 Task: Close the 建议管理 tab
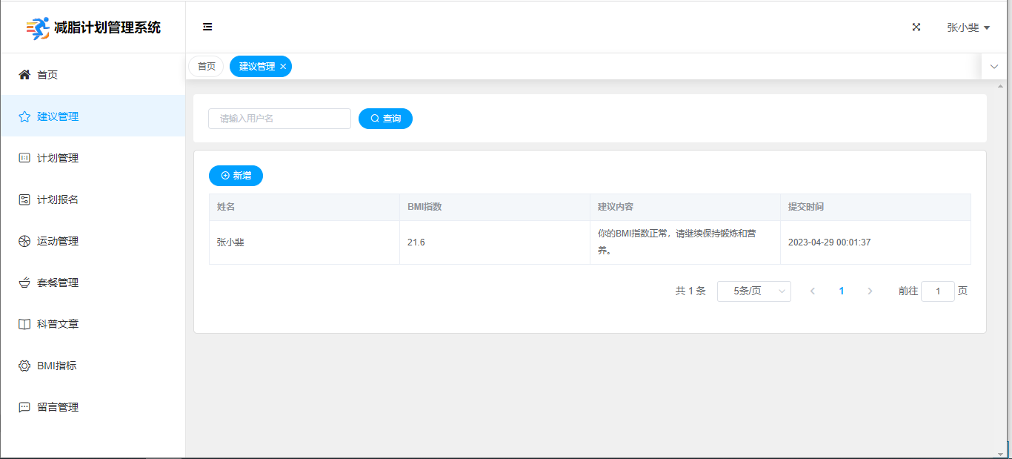[x=283, y=67]
